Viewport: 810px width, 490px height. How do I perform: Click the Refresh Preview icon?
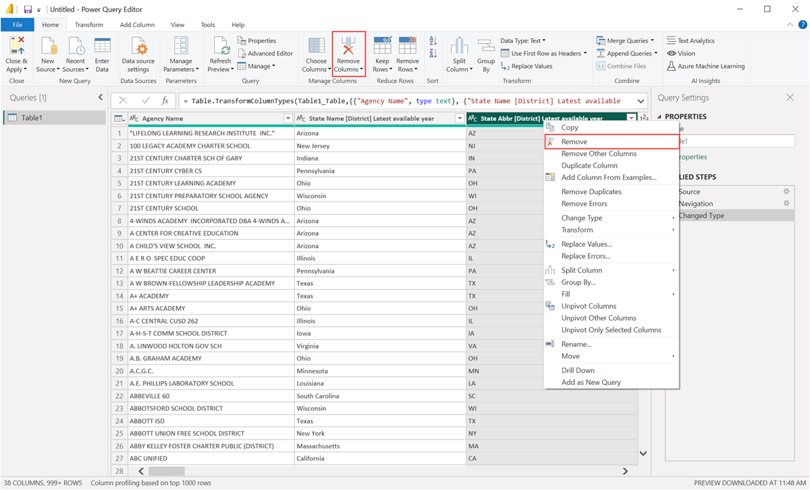(221, 54)
